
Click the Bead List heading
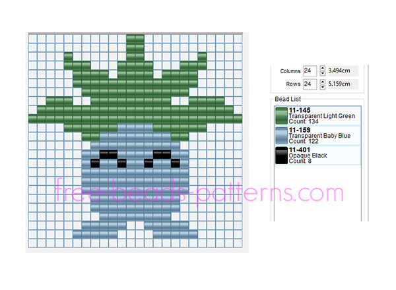coord(288,99)
